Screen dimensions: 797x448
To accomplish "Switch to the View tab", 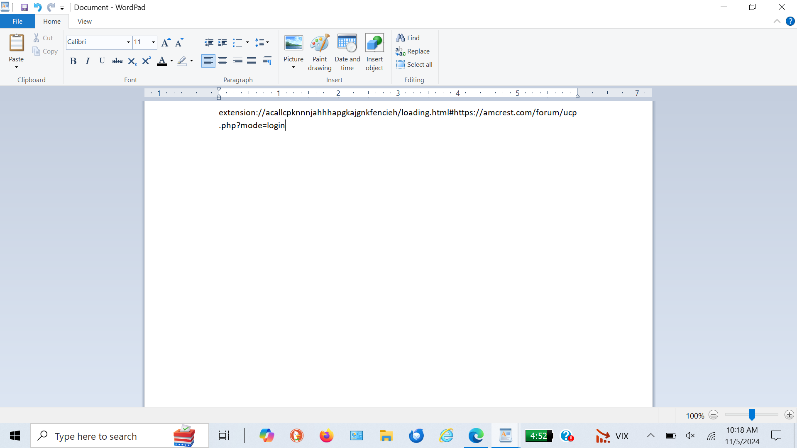I will point(85,22).
